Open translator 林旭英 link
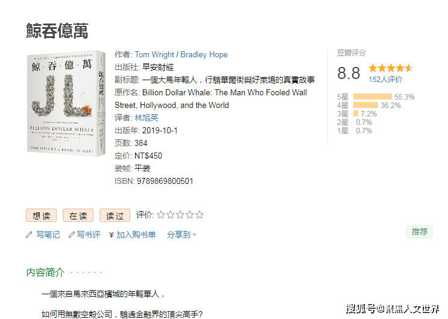Viewport: 448px width, 319px height. pyautogui.click(x=147, y=118)
